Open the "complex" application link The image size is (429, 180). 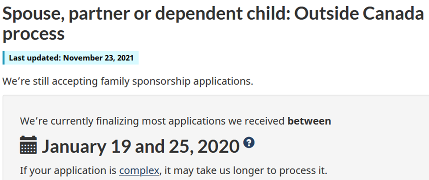(x=139, y=171)
